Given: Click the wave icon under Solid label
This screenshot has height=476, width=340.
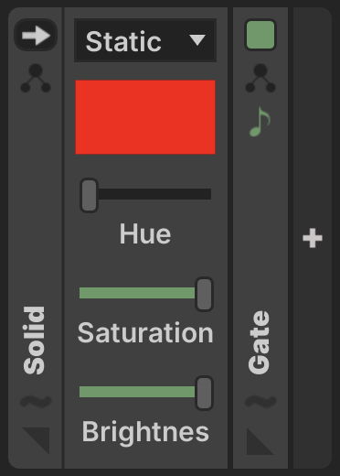Looking at the screenshot, I should pos(36,401).
